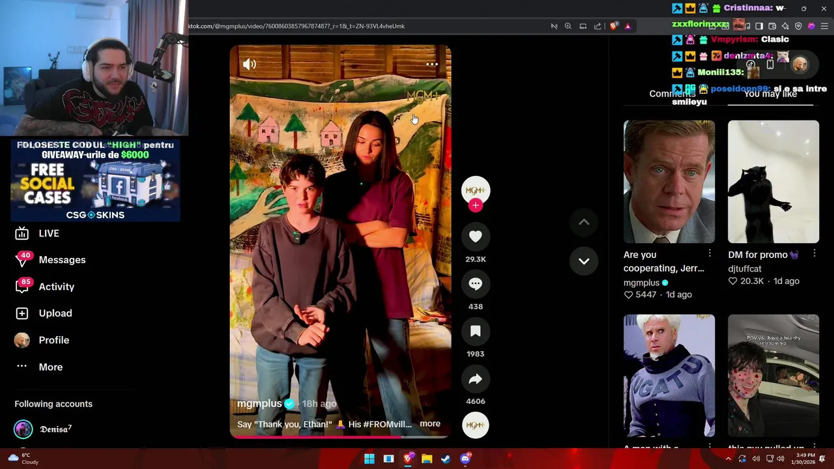Image resolution: width=834 pixels, height=469 pixels.
Task: Open the 'Are you cooperating, Jerr...' video thumbnail
Action: 669,182
